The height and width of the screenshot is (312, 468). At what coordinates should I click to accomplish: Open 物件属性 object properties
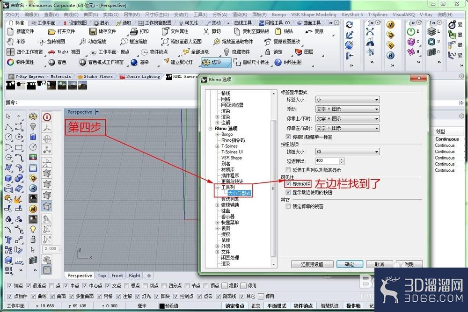(10, 62)
